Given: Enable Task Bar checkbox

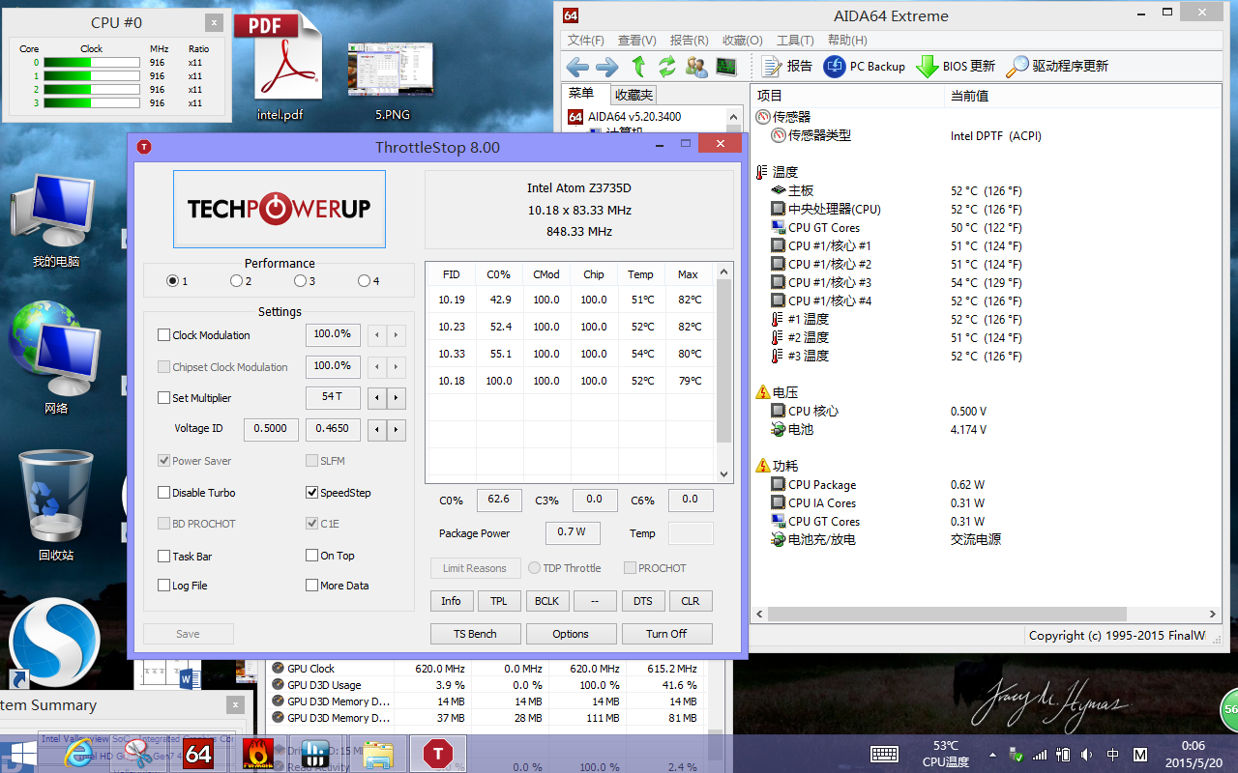Looking at the screenshot, I should 163,557.
